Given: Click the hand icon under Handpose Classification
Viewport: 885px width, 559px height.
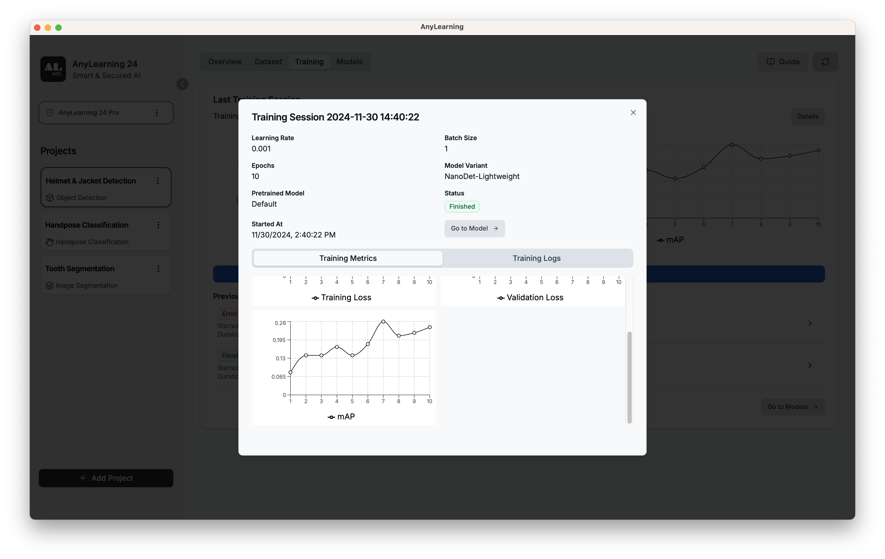Looking at the screenshot, I should coord(50,242).
